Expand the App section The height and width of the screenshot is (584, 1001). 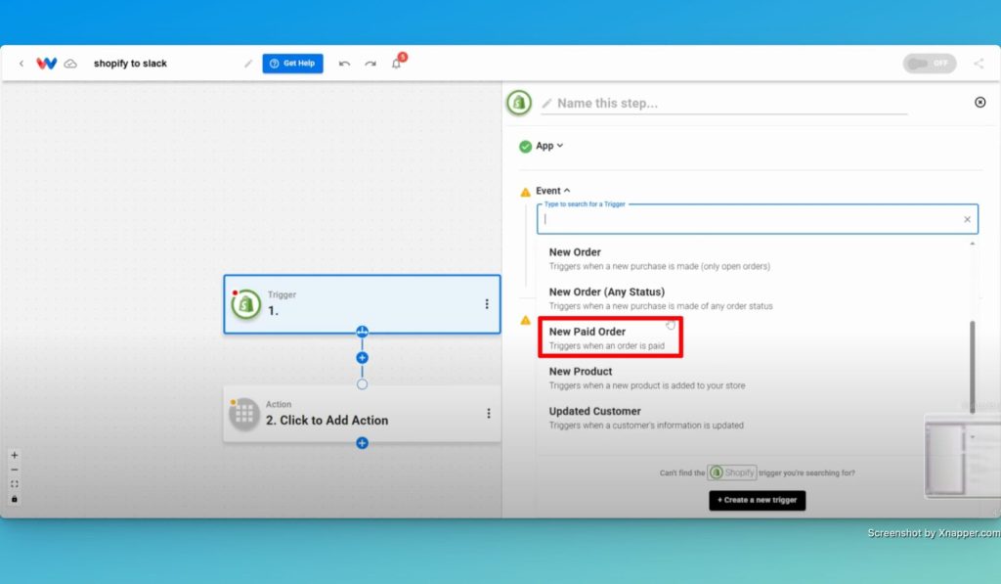(x=549, y=146)
